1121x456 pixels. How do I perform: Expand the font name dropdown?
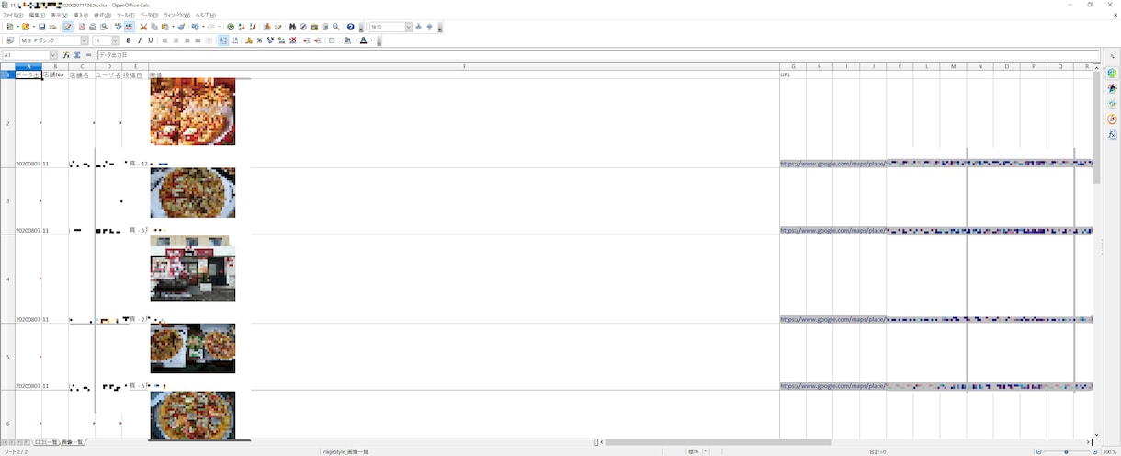tap(85, 40)
